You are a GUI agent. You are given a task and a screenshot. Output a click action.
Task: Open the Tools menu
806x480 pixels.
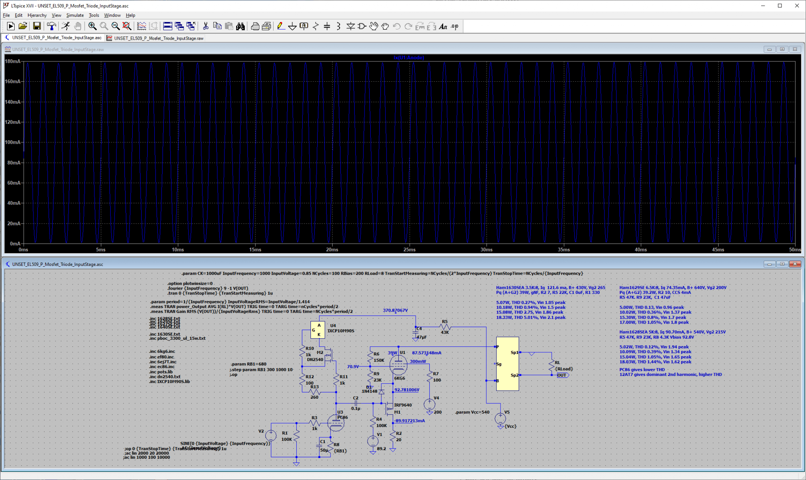pos(94,15)
